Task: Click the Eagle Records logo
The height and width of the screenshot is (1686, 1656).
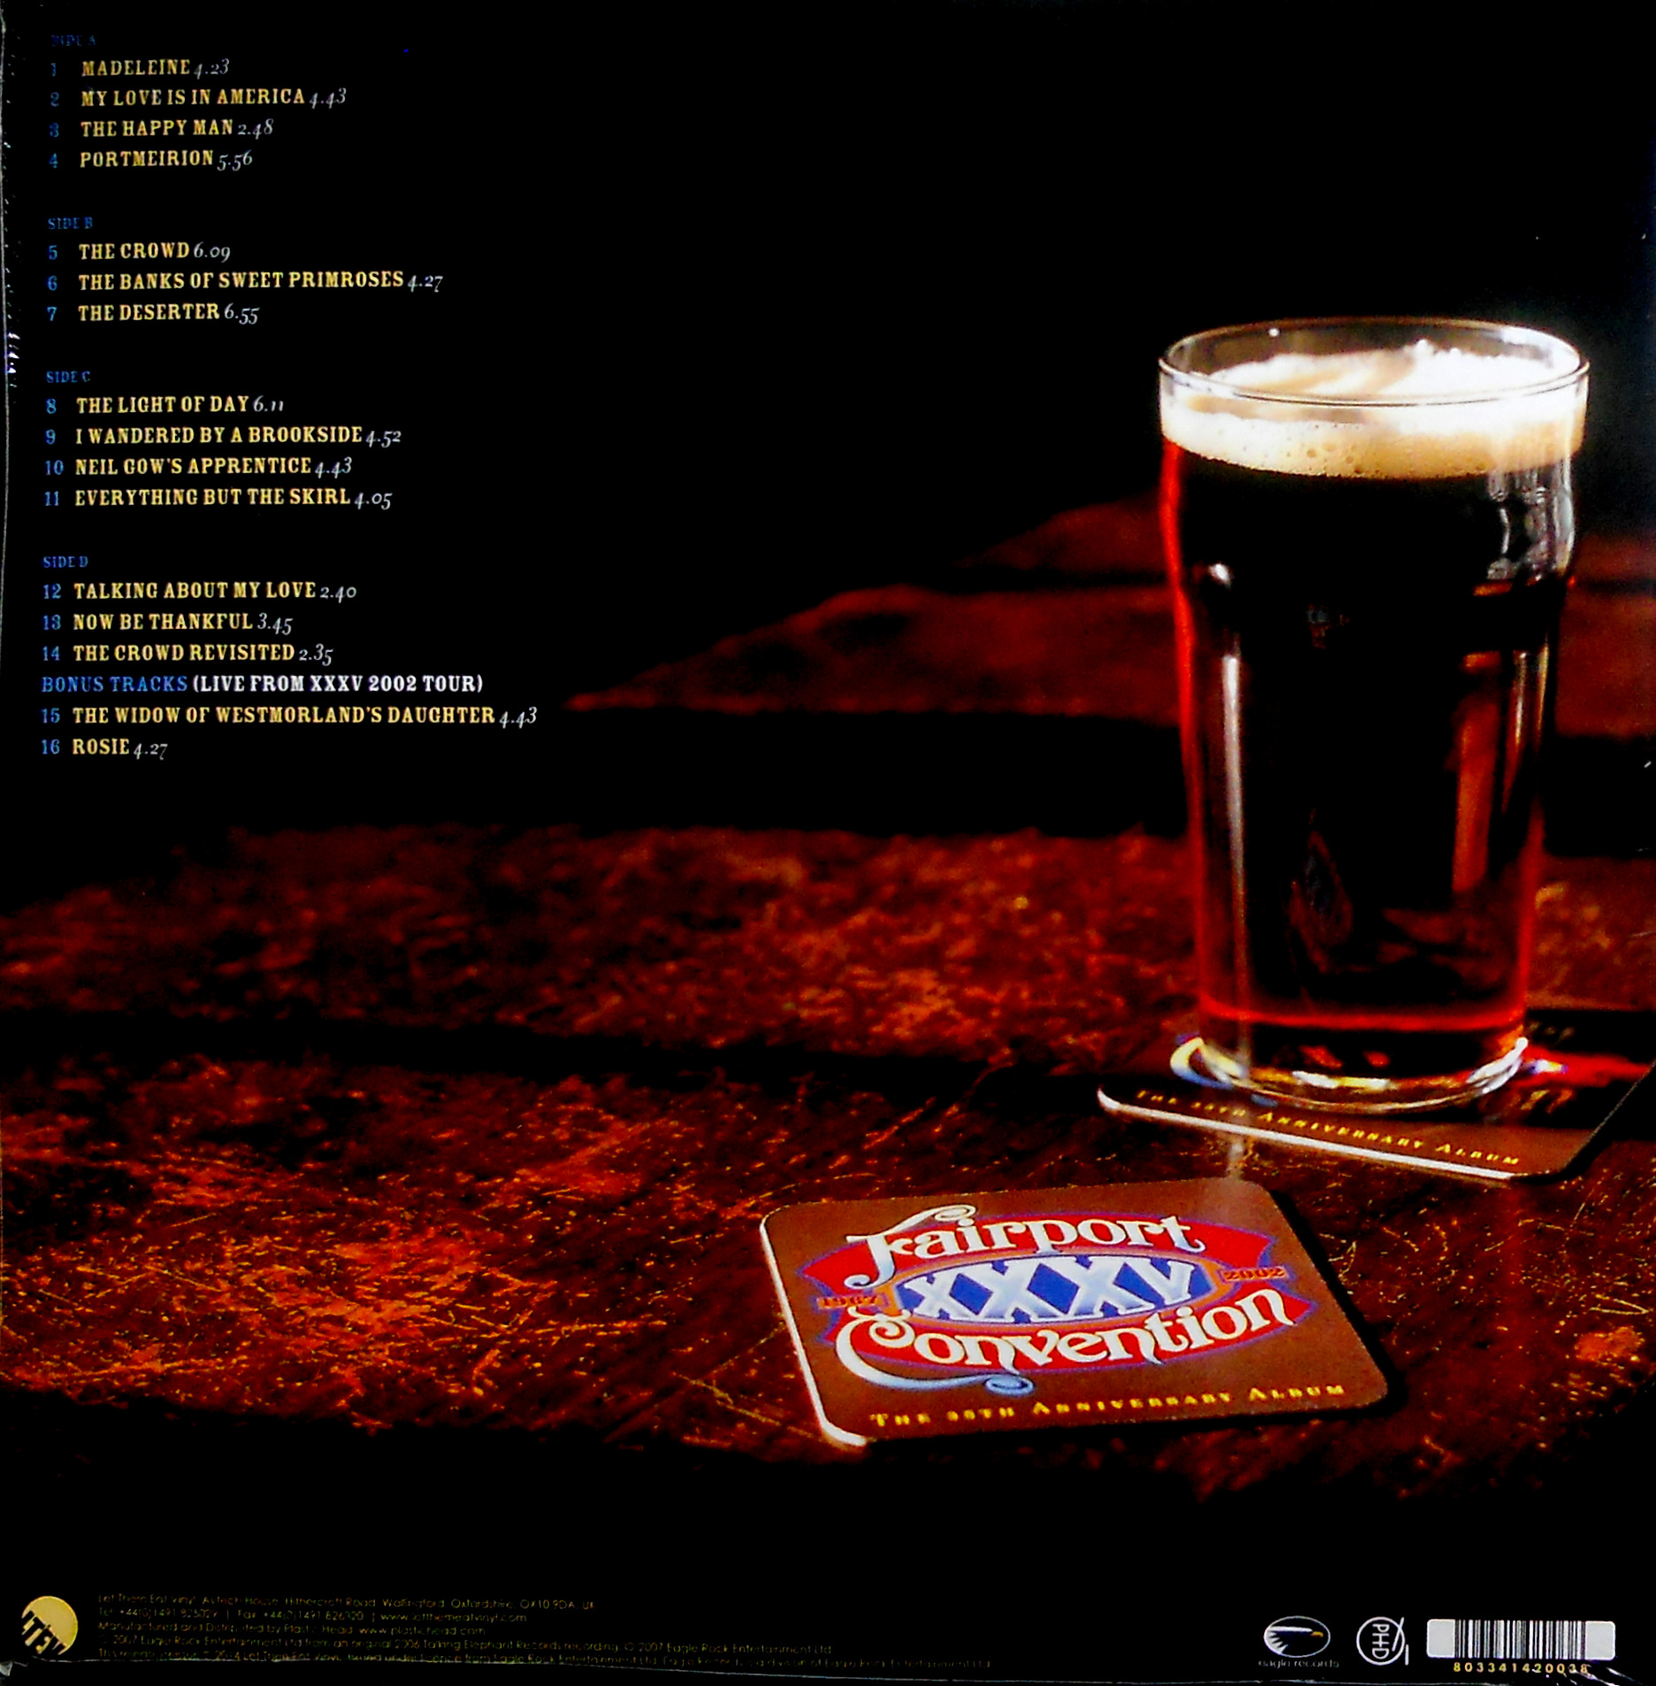Action: click(1298, 1642)
